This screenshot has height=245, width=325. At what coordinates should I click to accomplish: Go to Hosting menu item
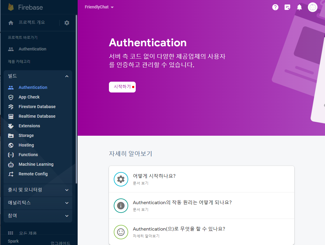tap(26, 145)
